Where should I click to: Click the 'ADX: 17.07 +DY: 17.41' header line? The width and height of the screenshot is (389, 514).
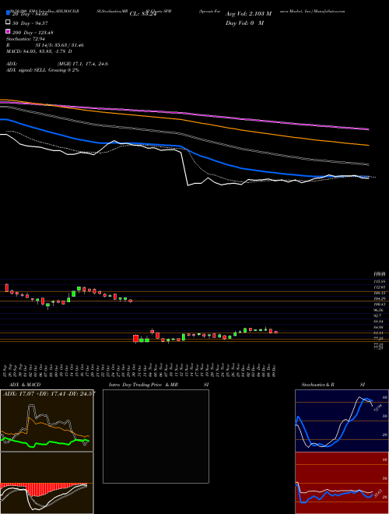[49, 393]
